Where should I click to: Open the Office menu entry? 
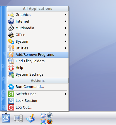click(38, 35)
